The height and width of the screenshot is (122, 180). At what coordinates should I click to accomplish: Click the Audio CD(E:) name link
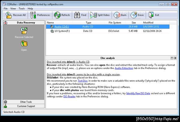[x=62, y=27]
